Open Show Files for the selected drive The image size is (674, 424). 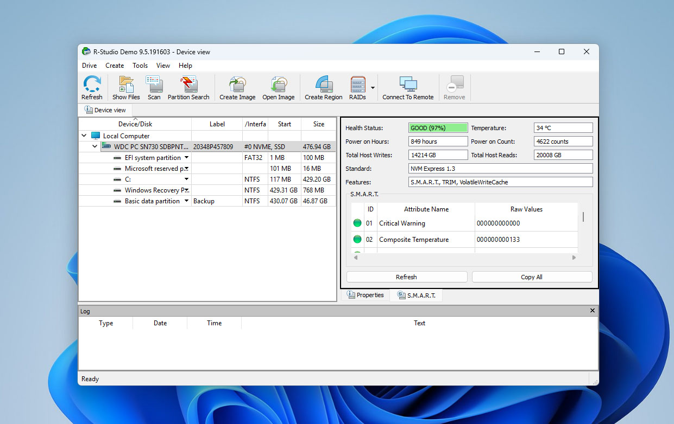(125, 87)
